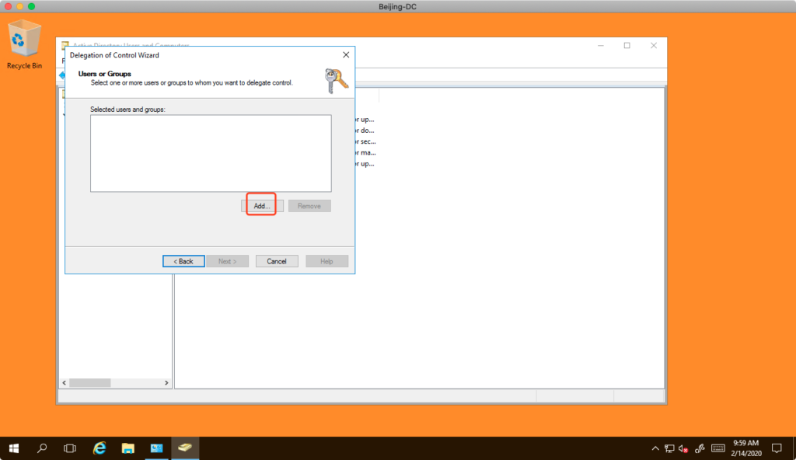
Task: Open Task View from the taskbar
Action: 70,448
